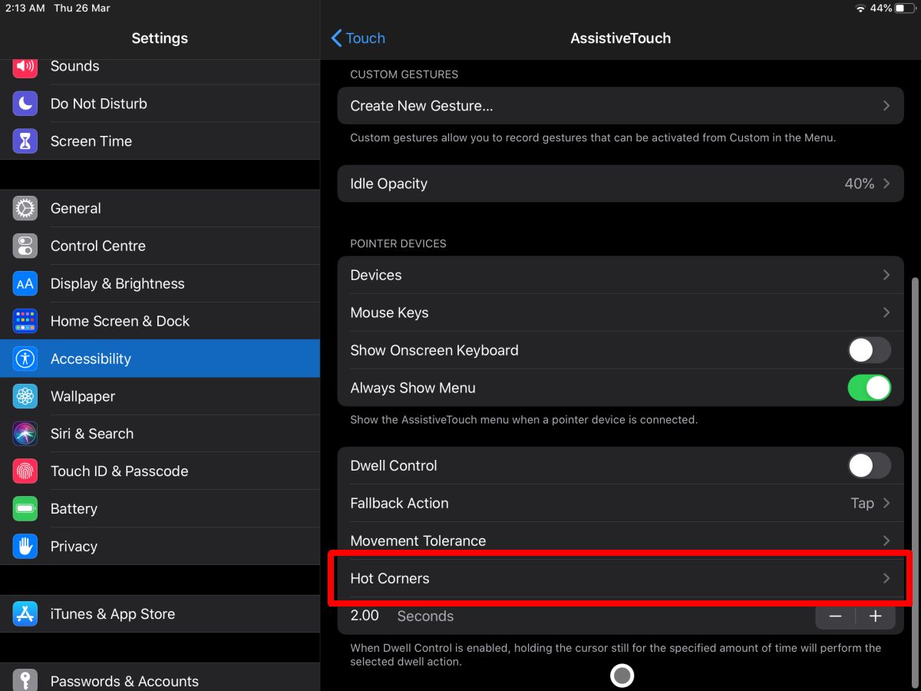Viewport: 921px width, 691px height.
Task: Tap the General gear icon
Action: pyautogui.click(x=25, y=208)
